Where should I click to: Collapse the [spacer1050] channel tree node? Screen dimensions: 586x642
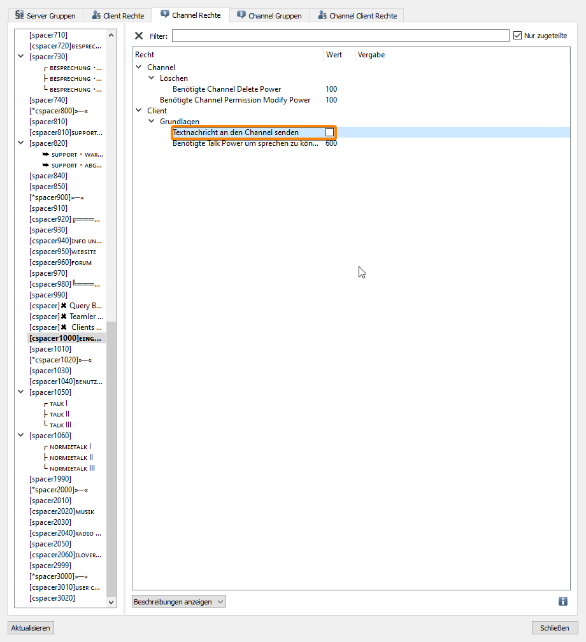[21, 392]
